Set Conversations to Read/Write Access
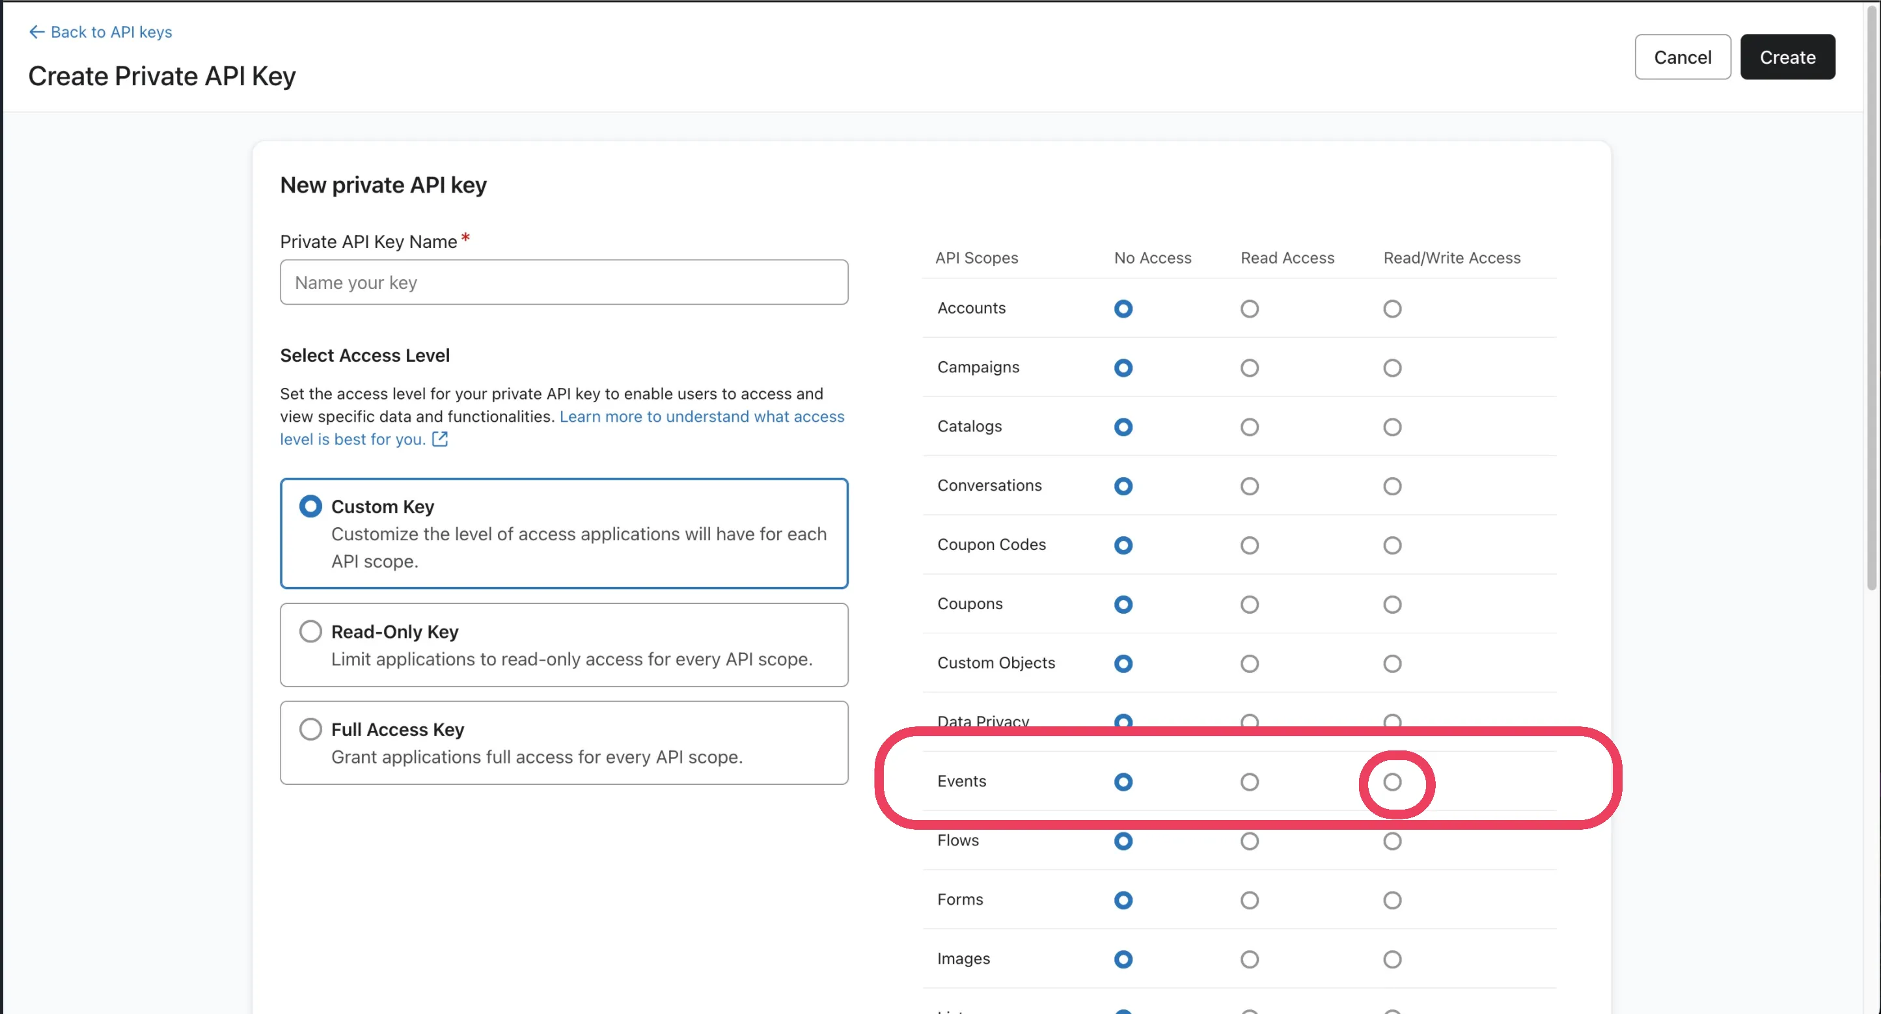 [1392, 486]
